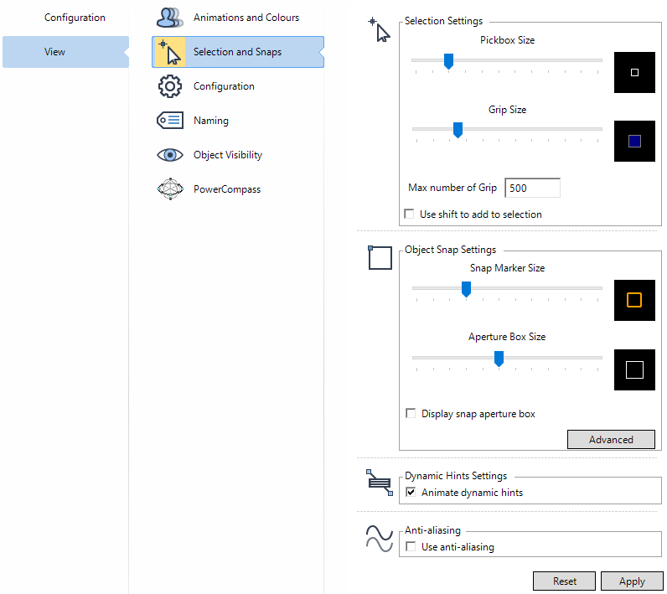Enable Display snap aperture box

click(x=411, y=414)
